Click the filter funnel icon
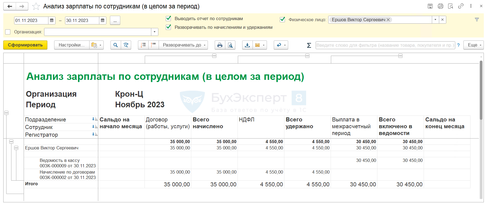 tap(477, 20)
